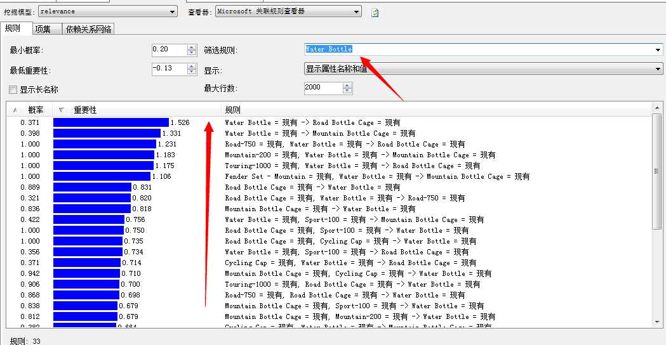
Task: Select the Touring-1000, Road Bottle Cage rule
Action: coord(329,284)
